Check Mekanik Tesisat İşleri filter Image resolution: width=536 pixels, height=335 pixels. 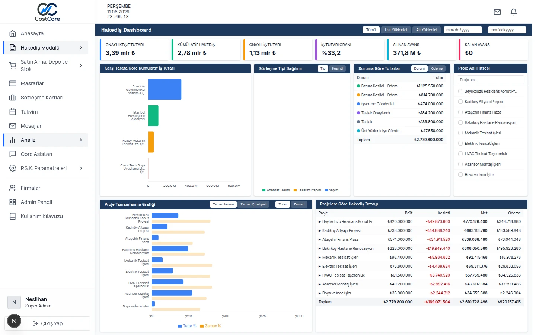click(x=460, y=133)
